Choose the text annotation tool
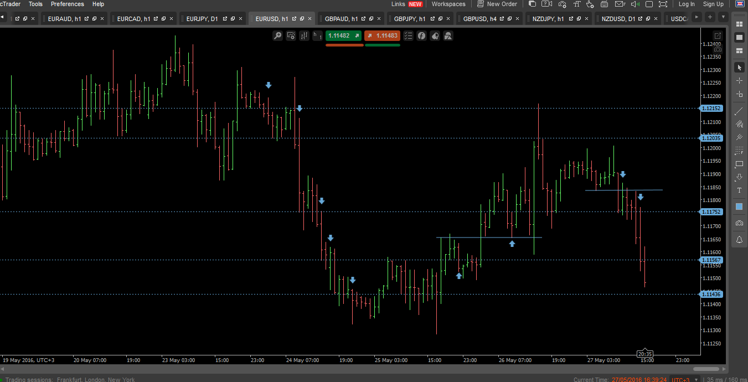 click(739, 190)
